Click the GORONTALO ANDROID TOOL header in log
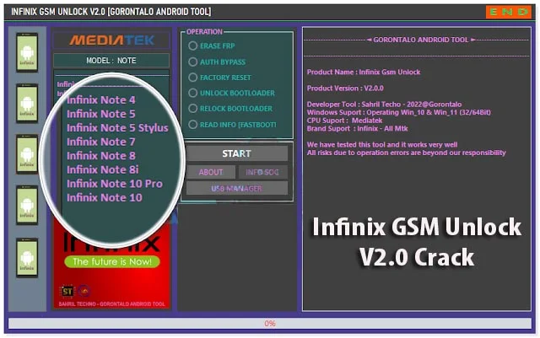 point(420,40)
